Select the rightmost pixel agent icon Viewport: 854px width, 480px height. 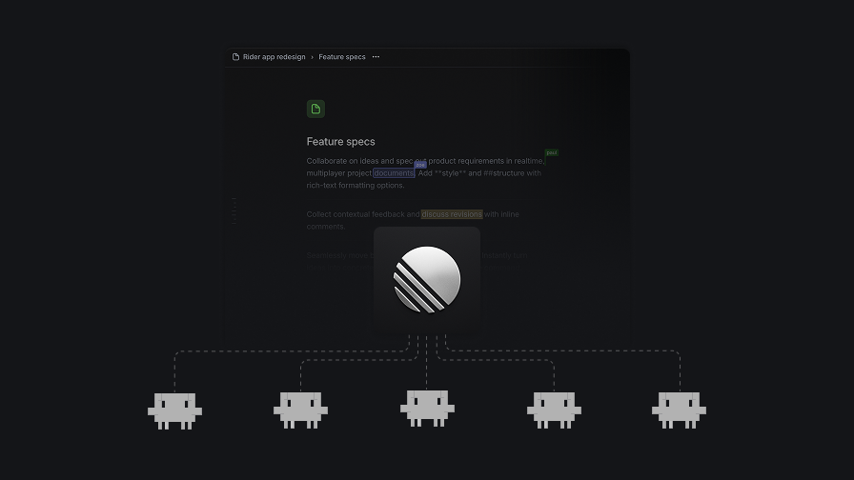click(680, 410)
